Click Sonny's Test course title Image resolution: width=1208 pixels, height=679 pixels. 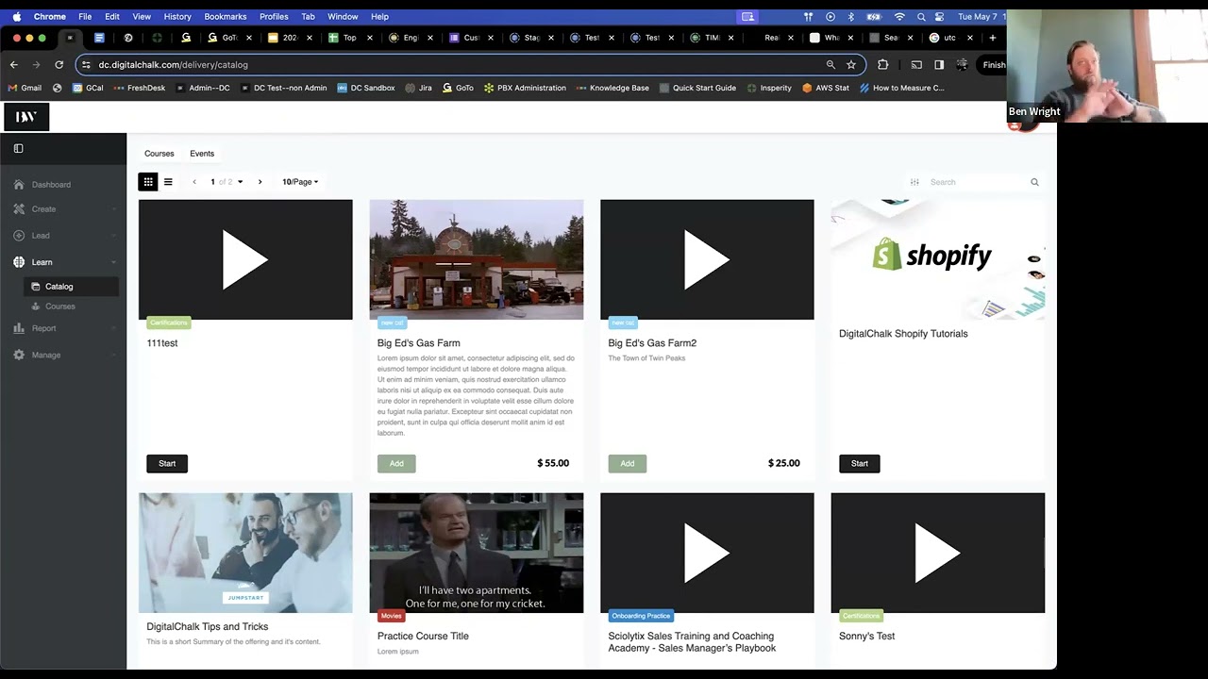pyautogui.click(x=866, y=637)
